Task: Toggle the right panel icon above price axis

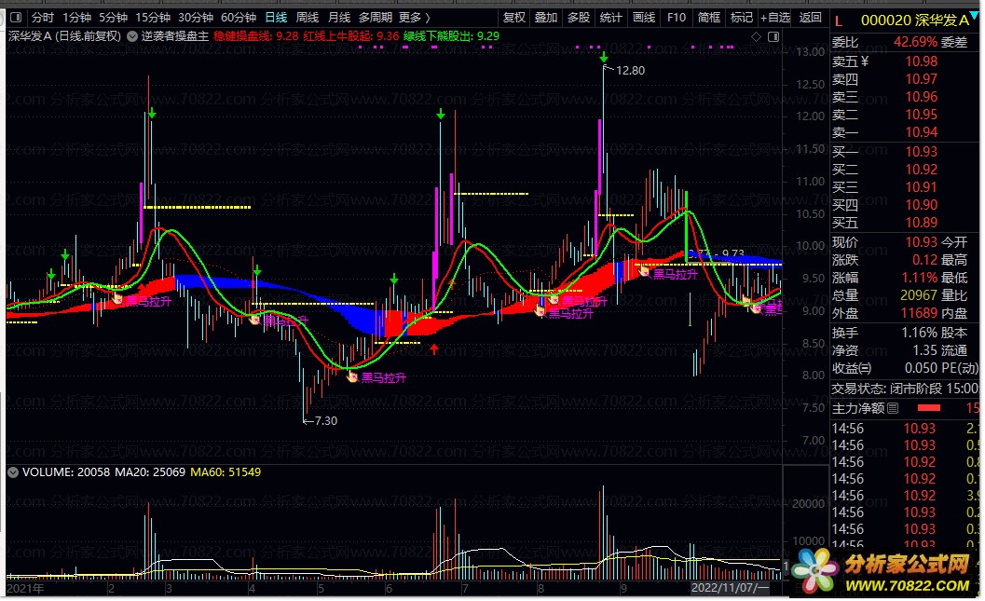Action: [773, 37]
